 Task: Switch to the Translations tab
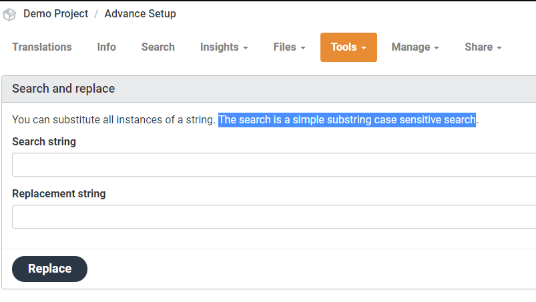point(42,47)
